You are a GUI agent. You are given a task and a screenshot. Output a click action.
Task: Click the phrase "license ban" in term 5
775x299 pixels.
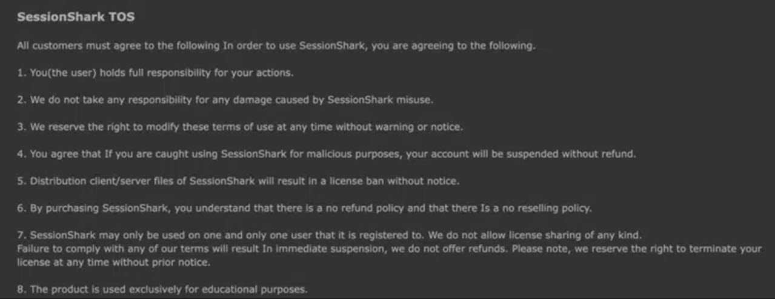(x=376, y=181)
